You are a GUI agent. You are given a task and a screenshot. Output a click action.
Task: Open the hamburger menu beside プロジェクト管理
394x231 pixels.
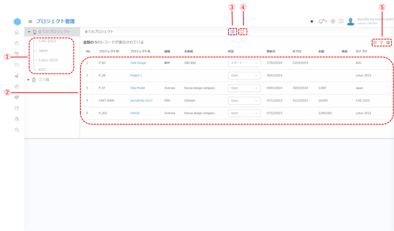coord(30,21)
